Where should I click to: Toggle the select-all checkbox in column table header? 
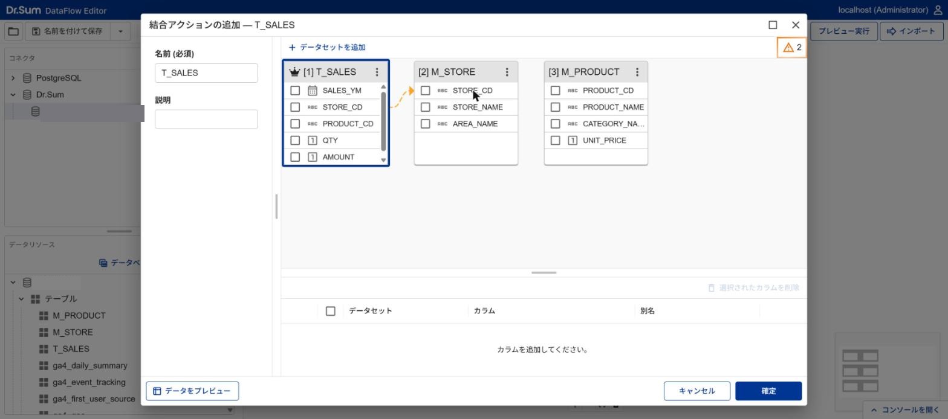click(x=330, y=311)
